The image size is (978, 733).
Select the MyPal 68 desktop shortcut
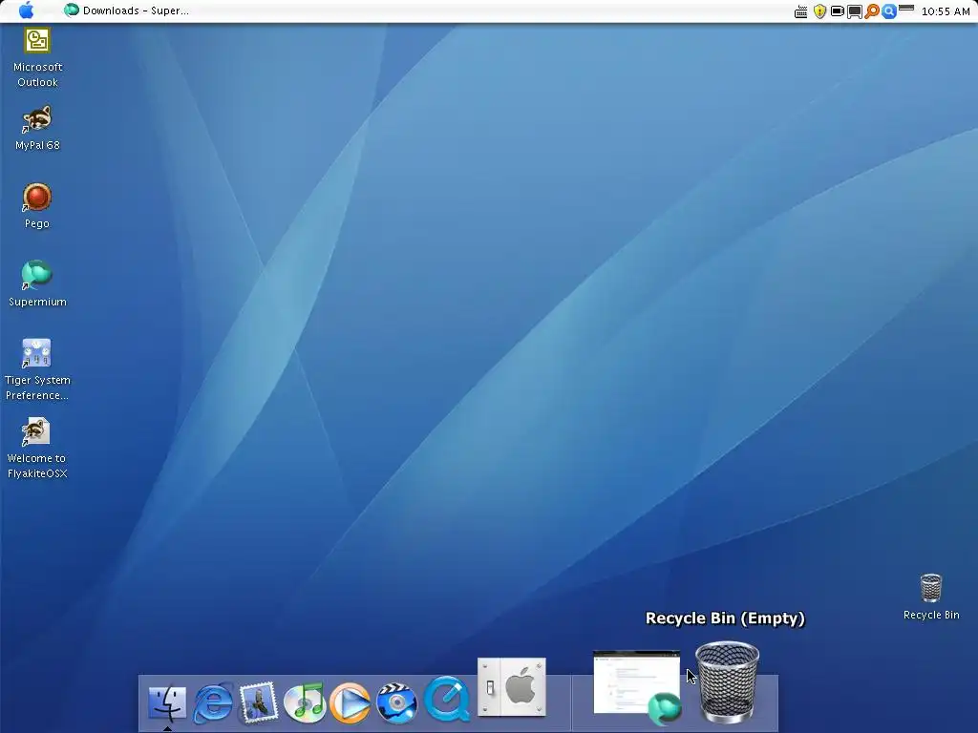point(37,129)
